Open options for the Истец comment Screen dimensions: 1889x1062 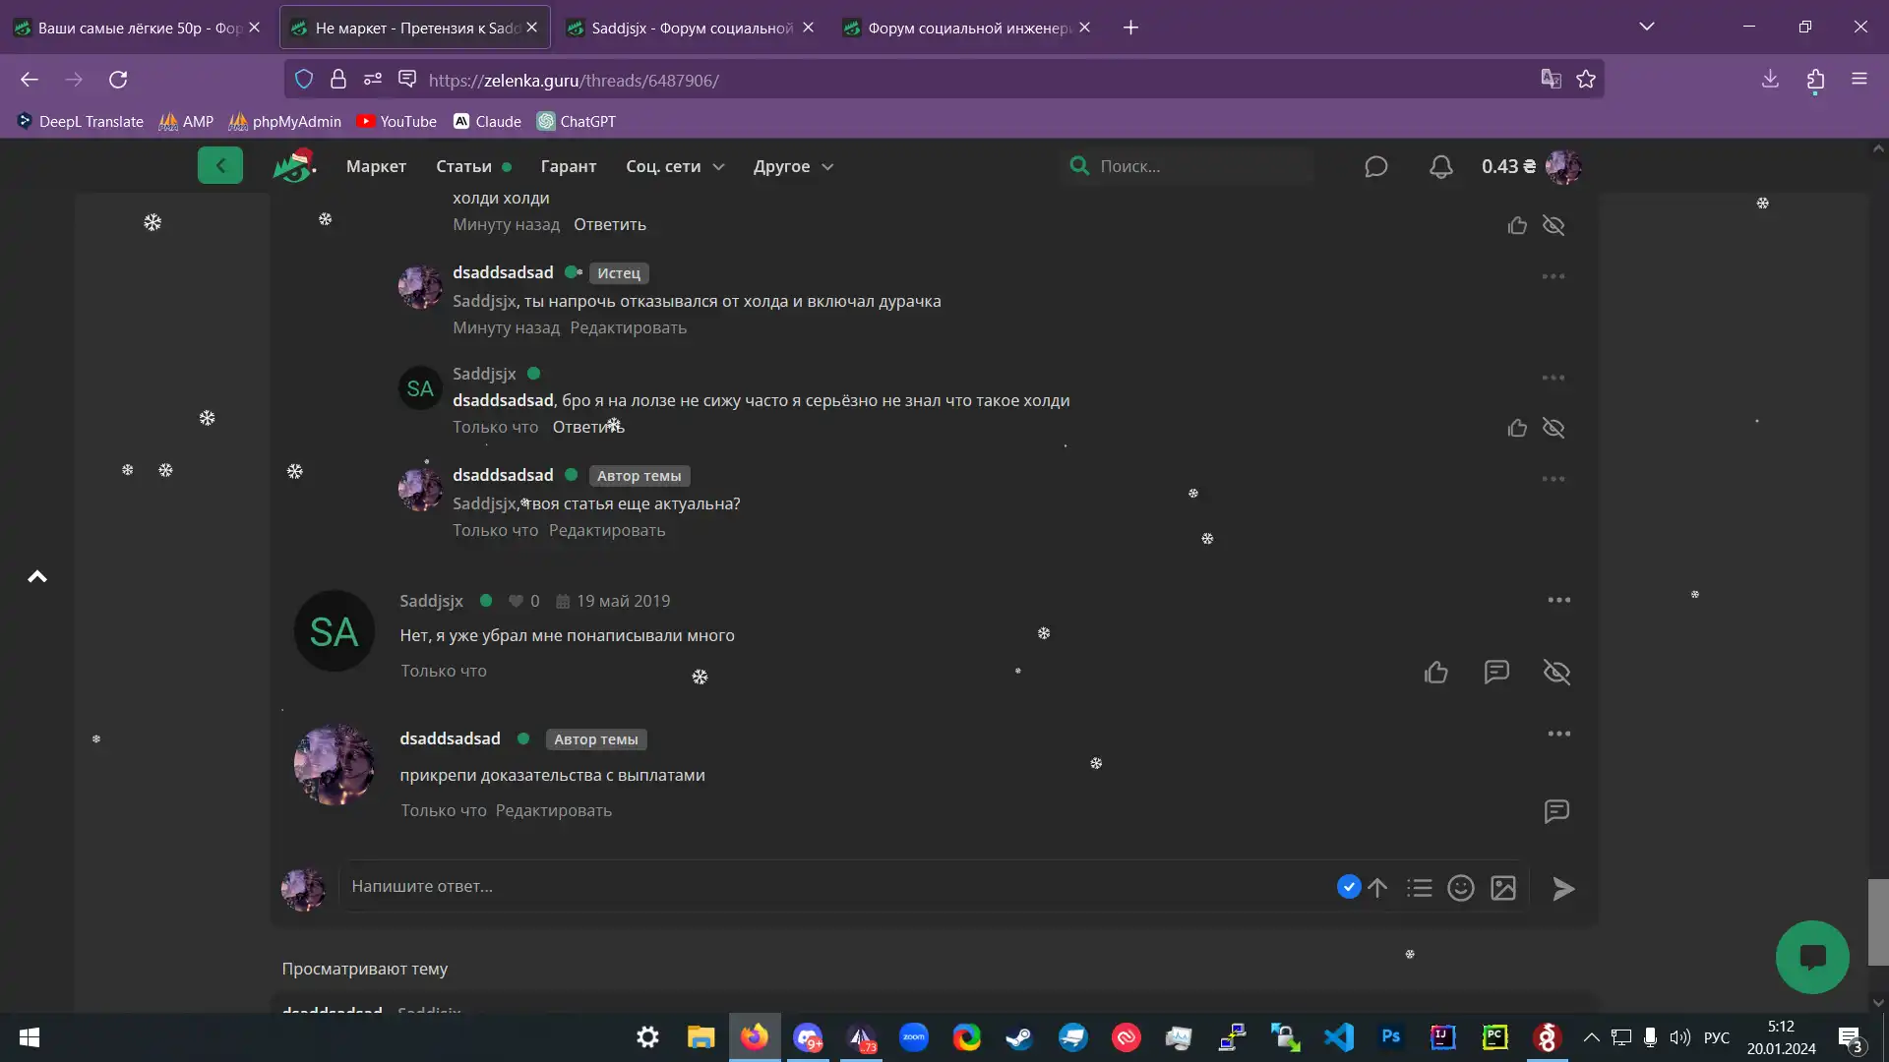tap(1554, 276)
